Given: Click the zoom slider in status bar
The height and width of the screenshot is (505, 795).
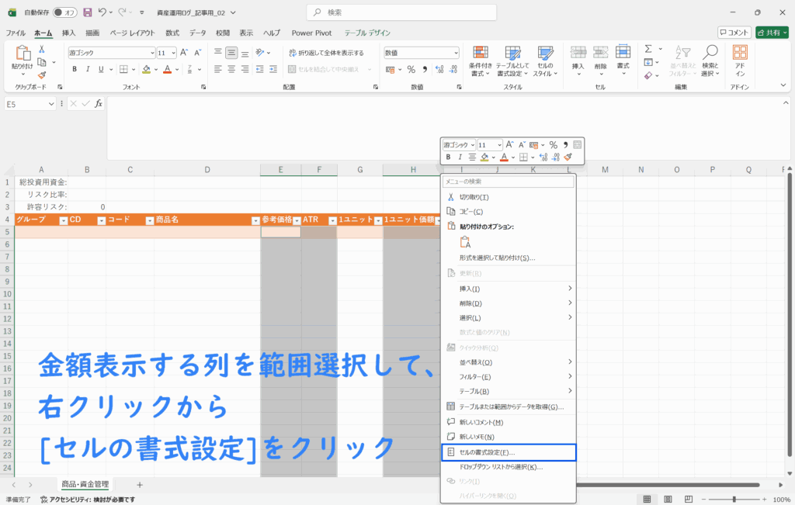Looking at the screenshot, I should pyautogui.click(x=734, y=499).
